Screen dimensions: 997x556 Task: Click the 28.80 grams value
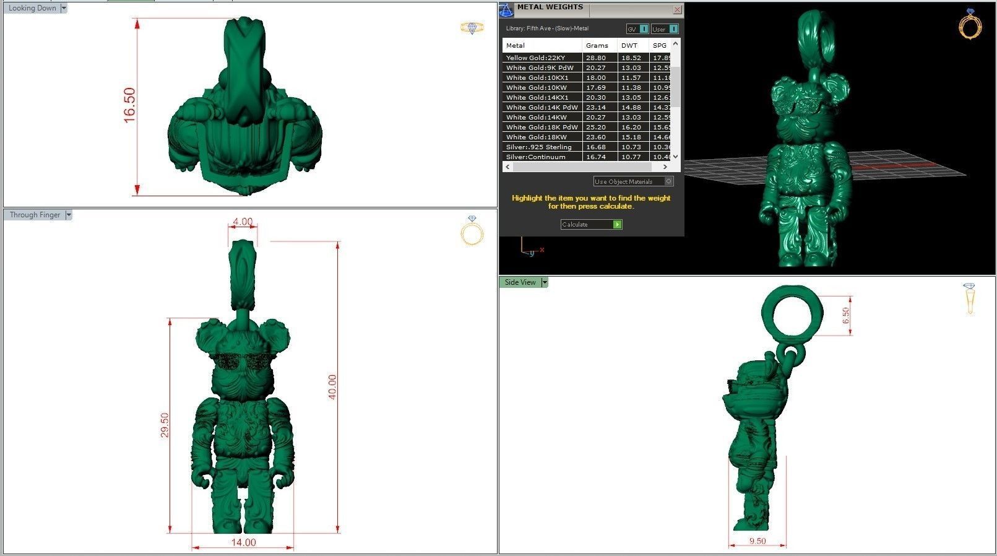[x=596, y=58]
